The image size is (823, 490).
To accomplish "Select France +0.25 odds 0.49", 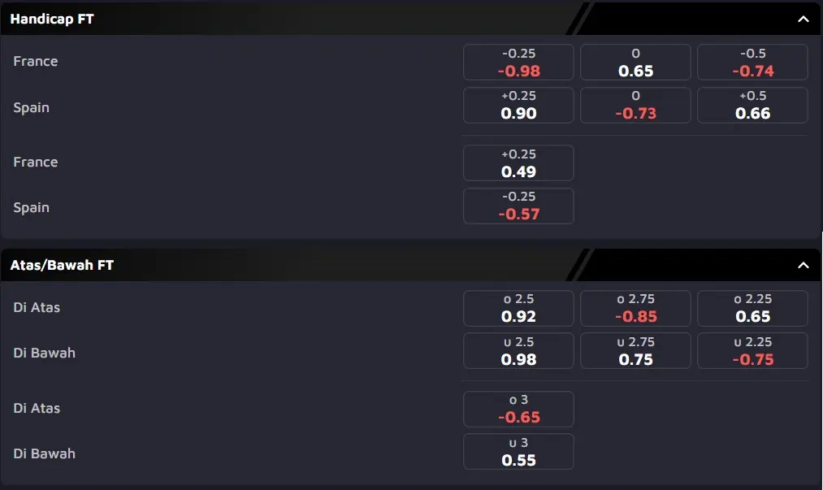I will tap(518, 163).
